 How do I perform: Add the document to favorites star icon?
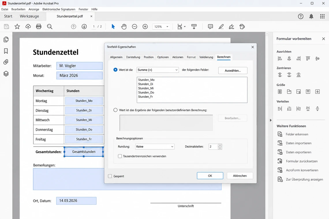(x=17, y=27)
